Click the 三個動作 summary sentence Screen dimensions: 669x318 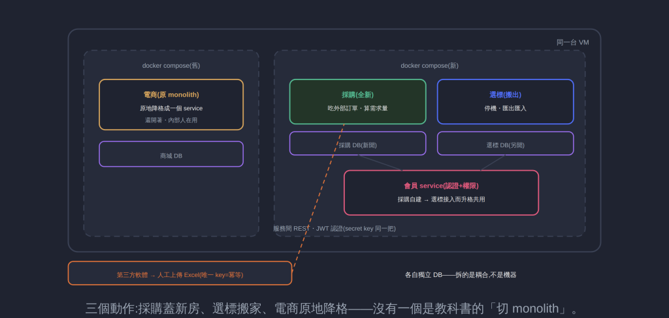point(331,308)
